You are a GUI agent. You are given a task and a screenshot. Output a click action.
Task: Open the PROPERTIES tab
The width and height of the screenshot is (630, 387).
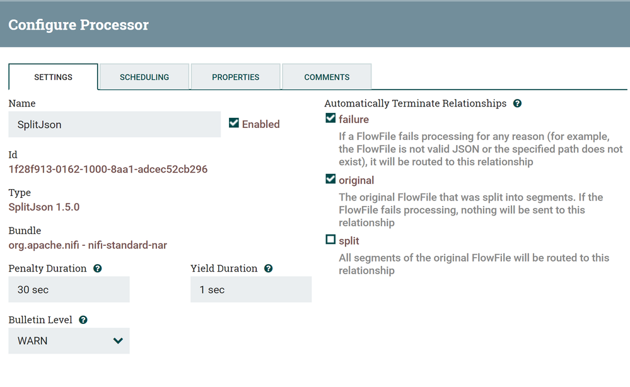[235, 76]
